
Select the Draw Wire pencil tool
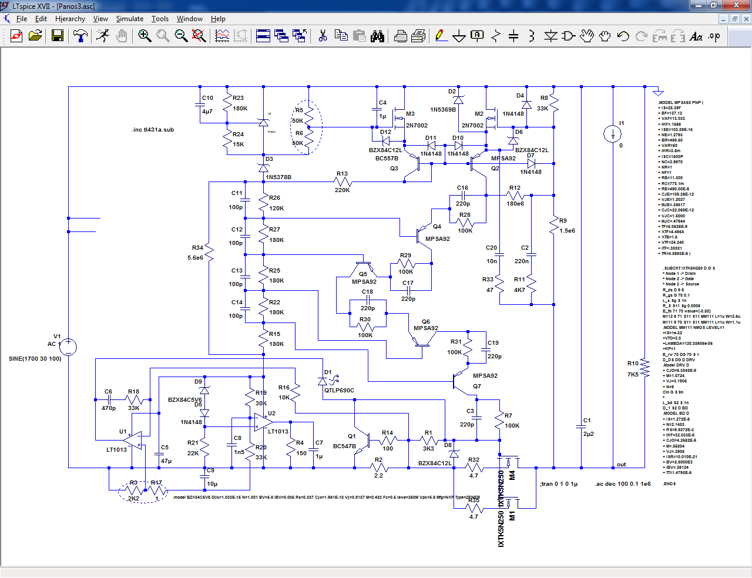(441, 36)
